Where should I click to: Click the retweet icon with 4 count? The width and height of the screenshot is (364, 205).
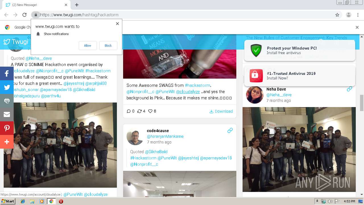[139, 111]
